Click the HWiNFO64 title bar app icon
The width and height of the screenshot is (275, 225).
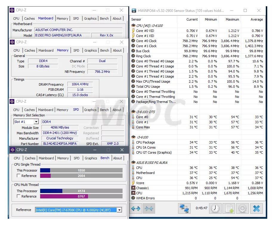point(134,10)
